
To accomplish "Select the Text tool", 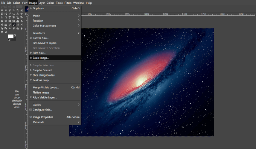I will coord(21,21).
